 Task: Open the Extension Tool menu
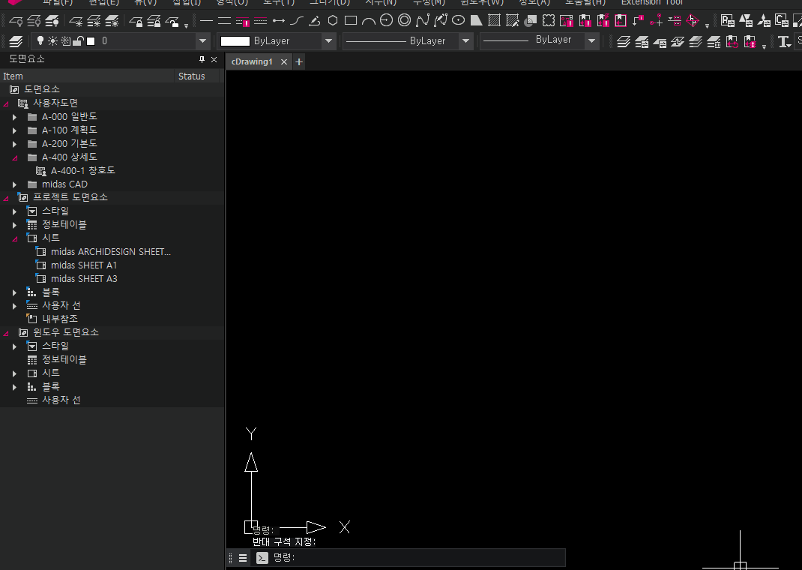(651, 2)
